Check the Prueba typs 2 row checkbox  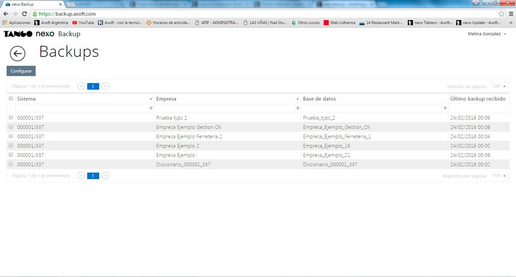(x=11, y=117)
